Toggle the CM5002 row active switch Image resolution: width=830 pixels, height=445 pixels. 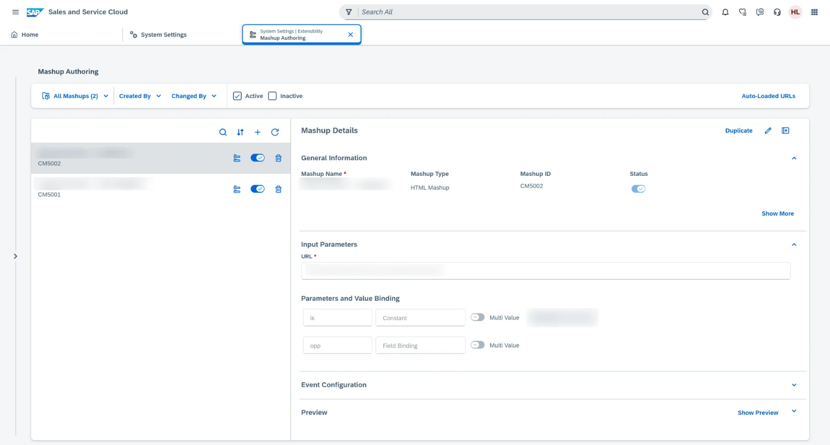[258, 158]
